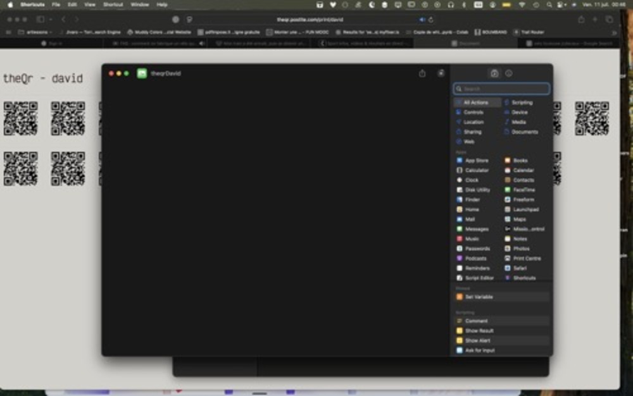Click the theqrDavid shortcut icon
This screenshot has width=633, height=396.
142,73
